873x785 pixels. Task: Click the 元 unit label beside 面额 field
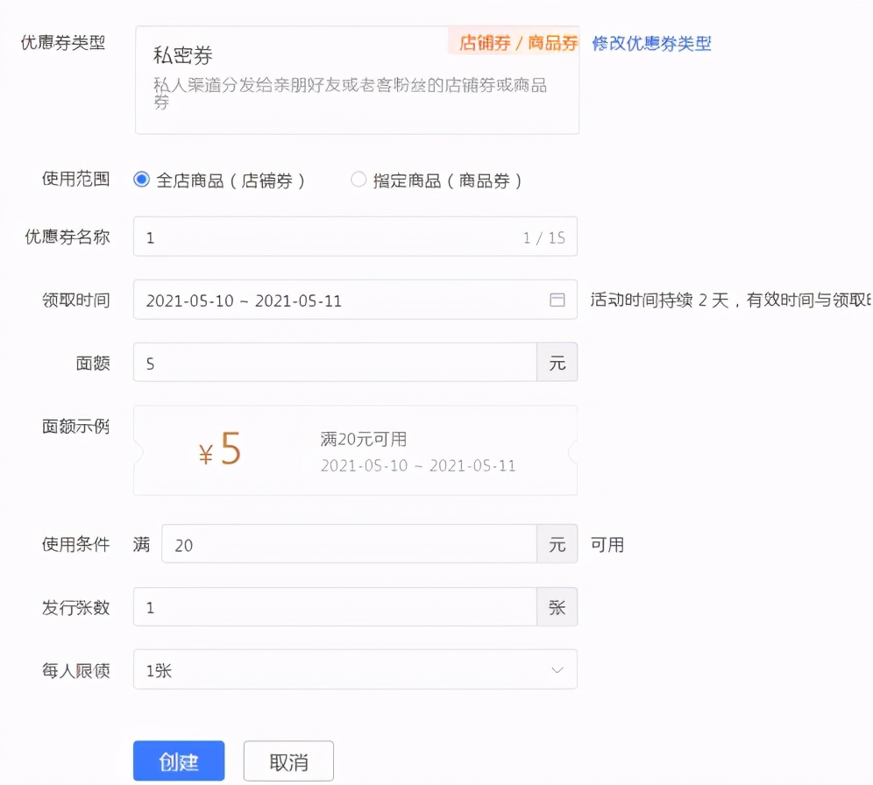point(558,362)
